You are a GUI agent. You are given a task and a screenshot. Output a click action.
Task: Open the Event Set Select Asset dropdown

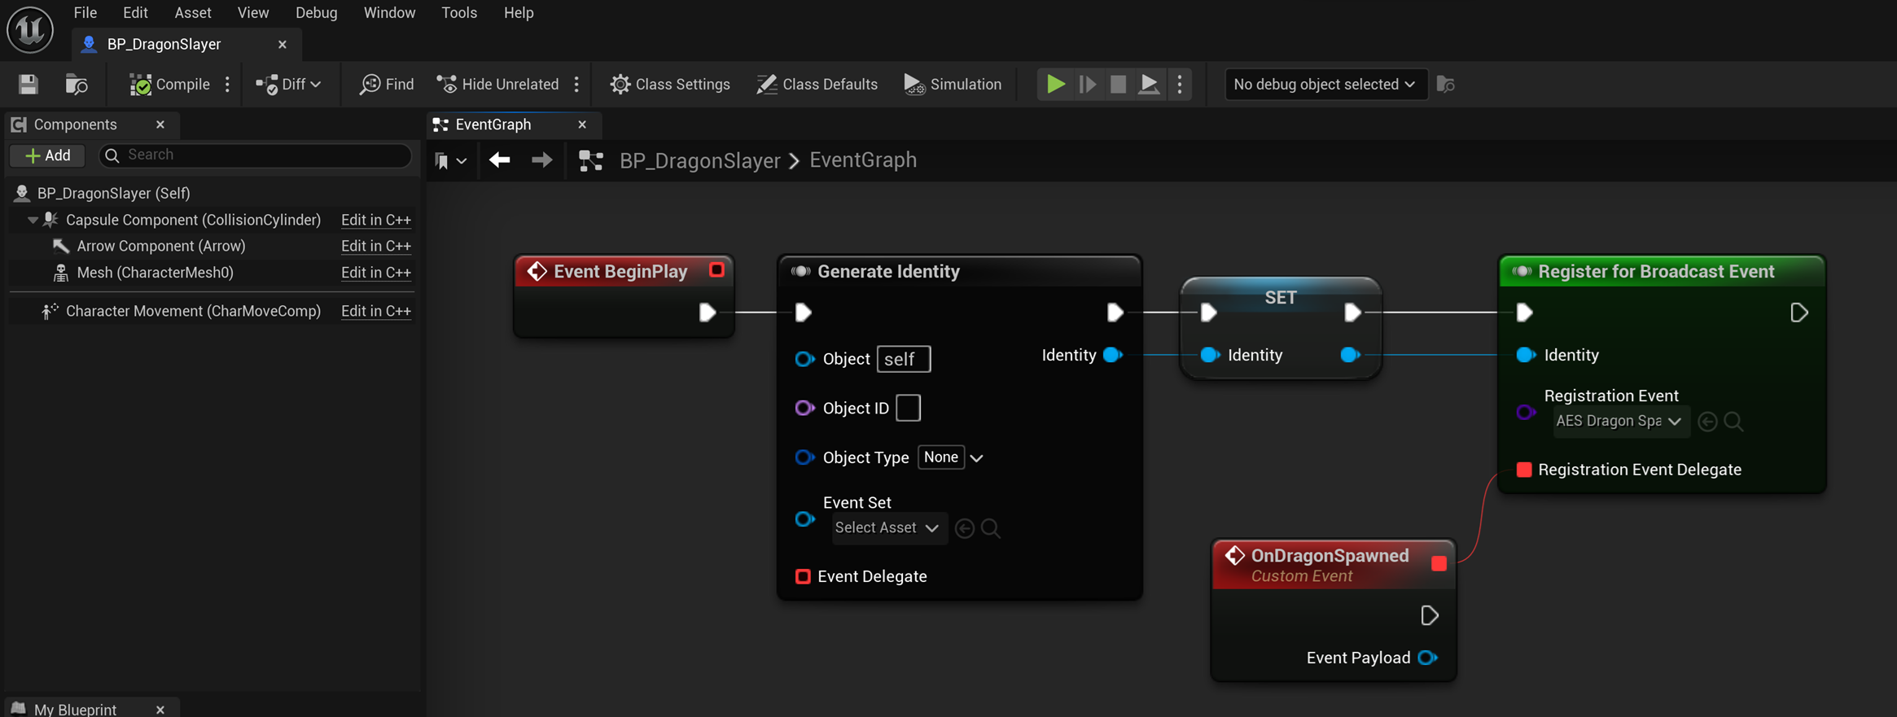click(887, 528)
